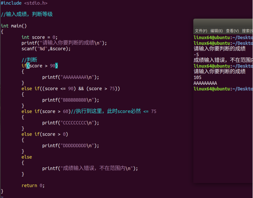Click the return 0; line
The width and height of the screenshot is (253, 198).
click(33, 186)
